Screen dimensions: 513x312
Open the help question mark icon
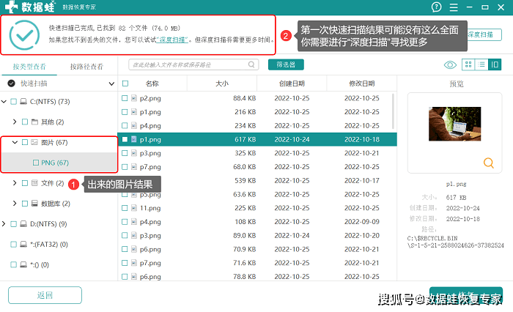(436, 7)
